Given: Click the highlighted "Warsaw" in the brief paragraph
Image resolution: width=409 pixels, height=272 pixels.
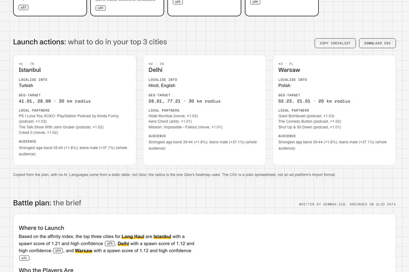Looking at the screenshot, I should [83, 251].
